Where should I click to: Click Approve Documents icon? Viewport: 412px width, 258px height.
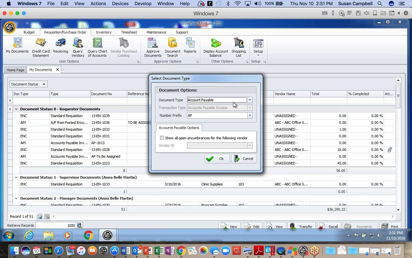click(x=153, y=47)
